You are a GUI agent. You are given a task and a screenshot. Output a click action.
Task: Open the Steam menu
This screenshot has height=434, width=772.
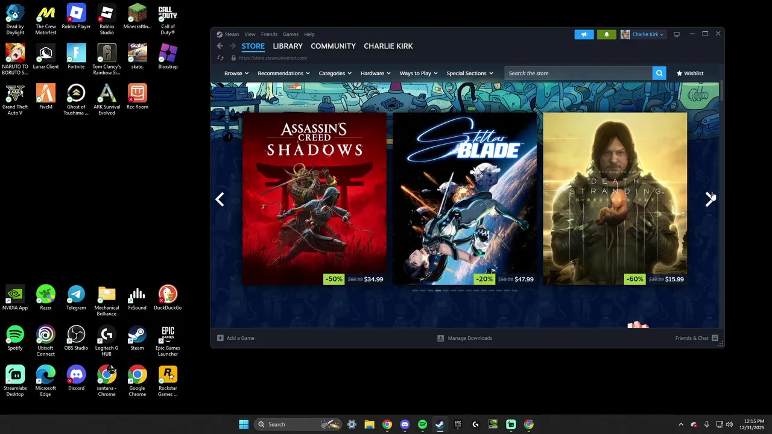point(232,34)
